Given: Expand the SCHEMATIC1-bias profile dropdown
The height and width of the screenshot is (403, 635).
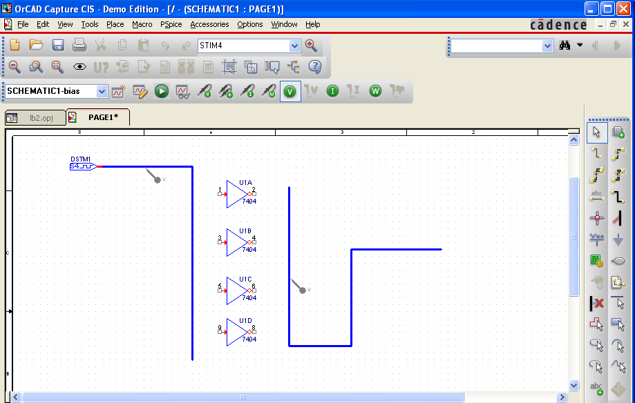Looking at the screenshot, I should [102, 92].
